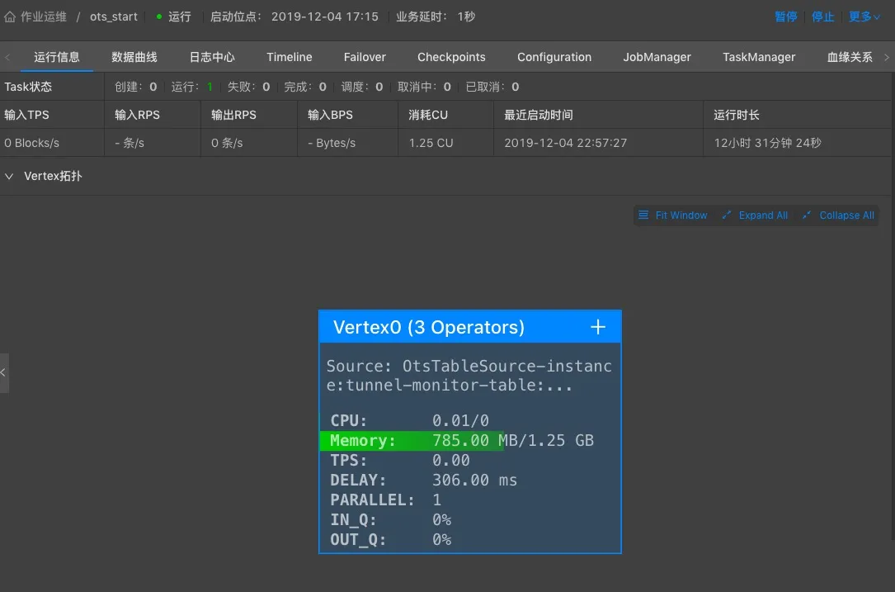Screen dimensions: 895x592
Task: Click the 完成: 0 task count
Action: (305, 87)
